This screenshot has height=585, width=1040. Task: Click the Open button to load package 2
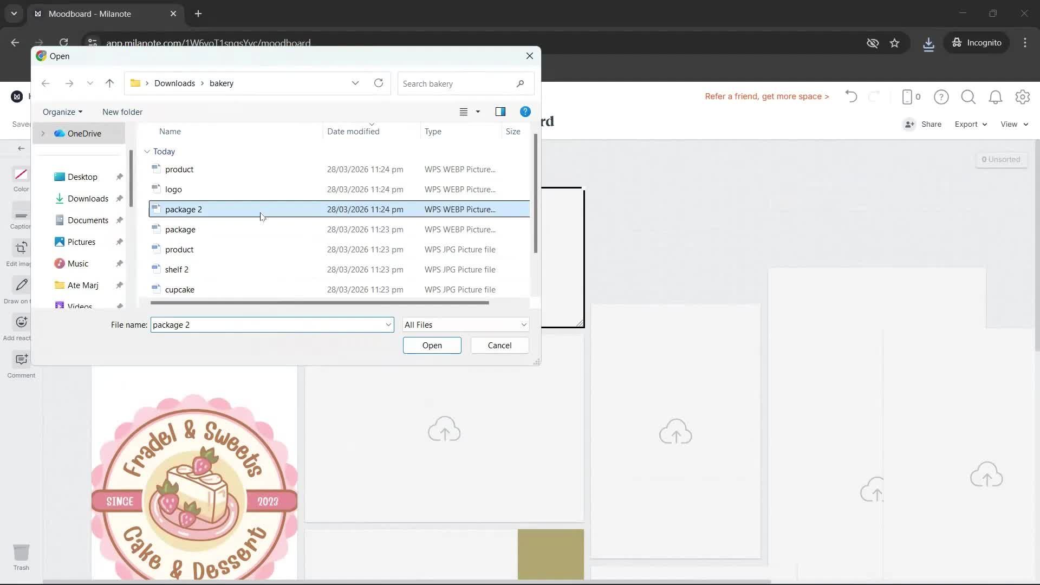432,345
